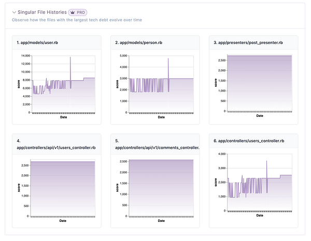Viewport: 311px width, 241px height.
Task: Click the spike in users_controller.rb chart six
Action: pos(266,162)
